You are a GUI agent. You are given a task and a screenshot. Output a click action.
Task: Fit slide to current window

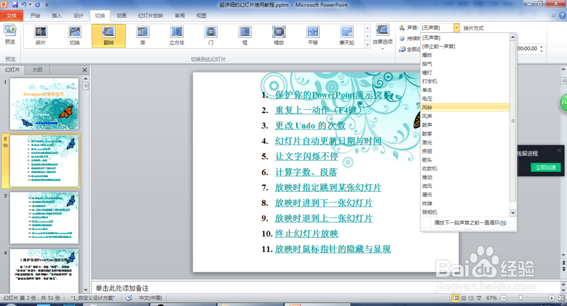tap(561, 298)
